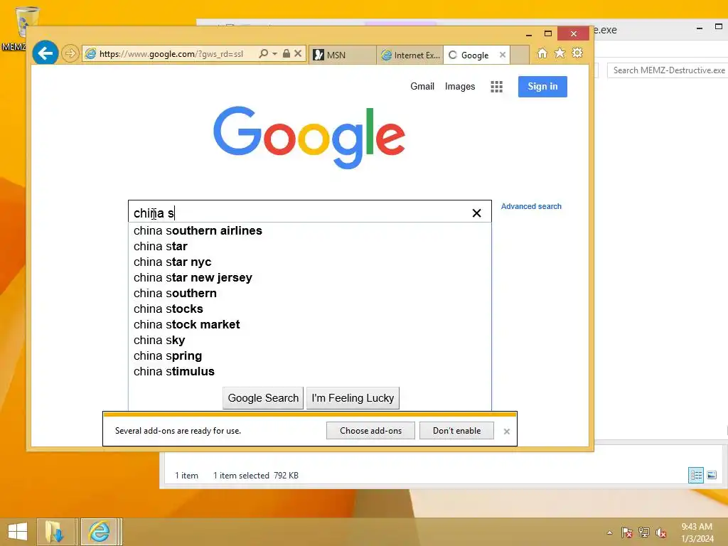
Task: Click the forward arrow button
Action: click(x=70, y=54)
